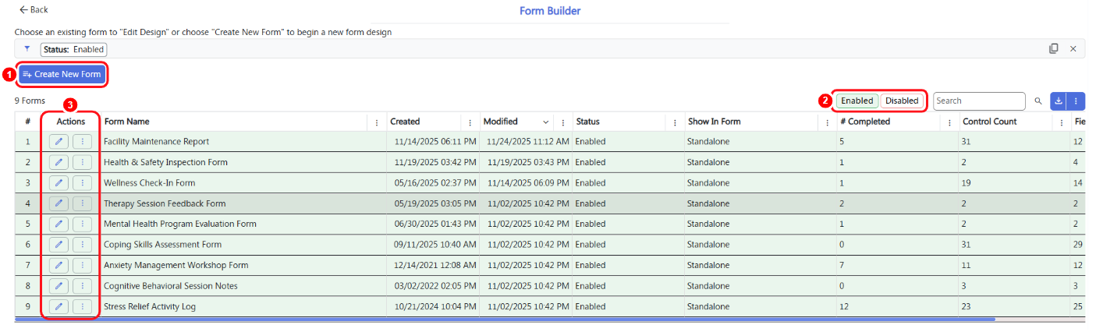Edit the Facility Maintenance Report form
This screenshot has height=332, width=1096.
tap(59, 142)
